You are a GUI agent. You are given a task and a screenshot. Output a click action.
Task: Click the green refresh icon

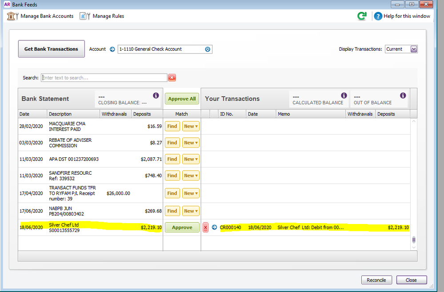point(362,16)
